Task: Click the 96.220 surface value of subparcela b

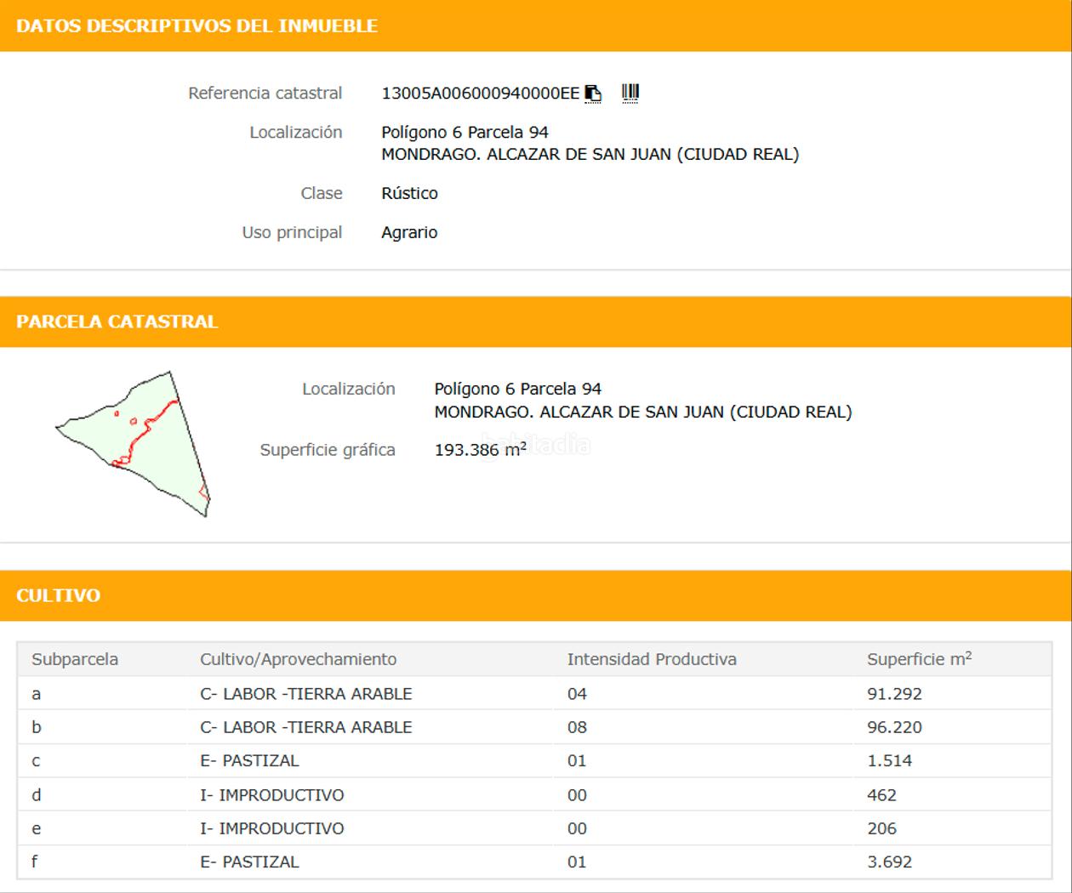Action: (x=894, y=727)
